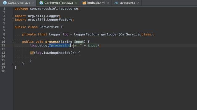Viewport: 197px width, 110px height.
Task: Click the highlighted "processing" string text
Action: coord(60,46)
